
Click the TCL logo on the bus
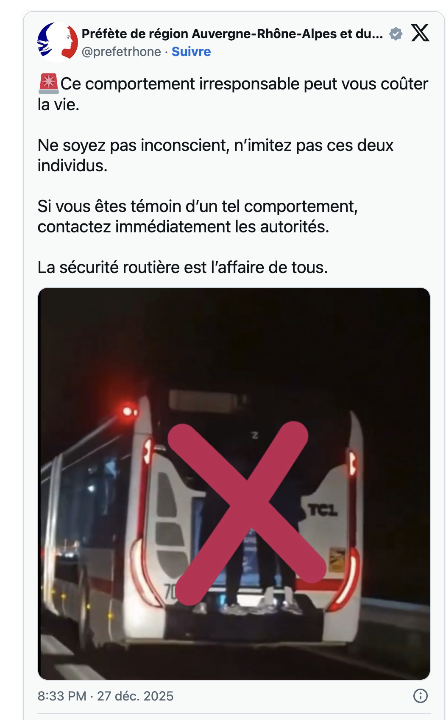pyautogui.click(x=323, y=510)
